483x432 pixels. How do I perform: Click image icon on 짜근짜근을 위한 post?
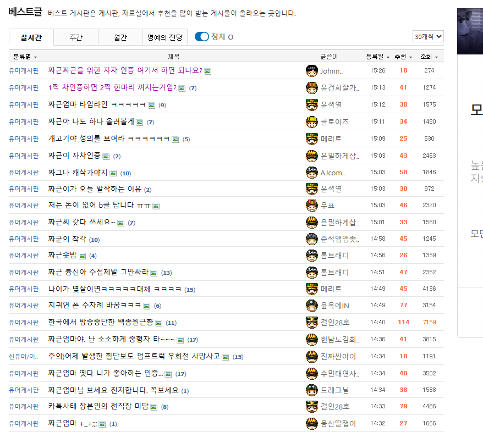pos(208,71)
